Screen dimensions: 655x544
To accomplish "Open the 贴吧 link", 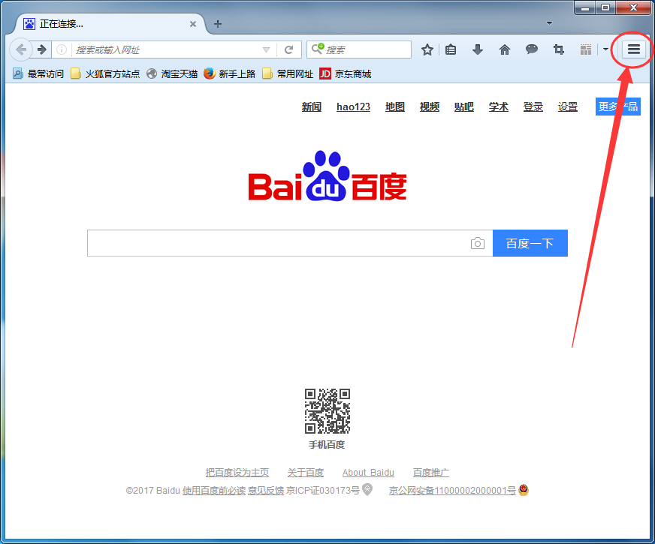I will [x=464, y=107].
